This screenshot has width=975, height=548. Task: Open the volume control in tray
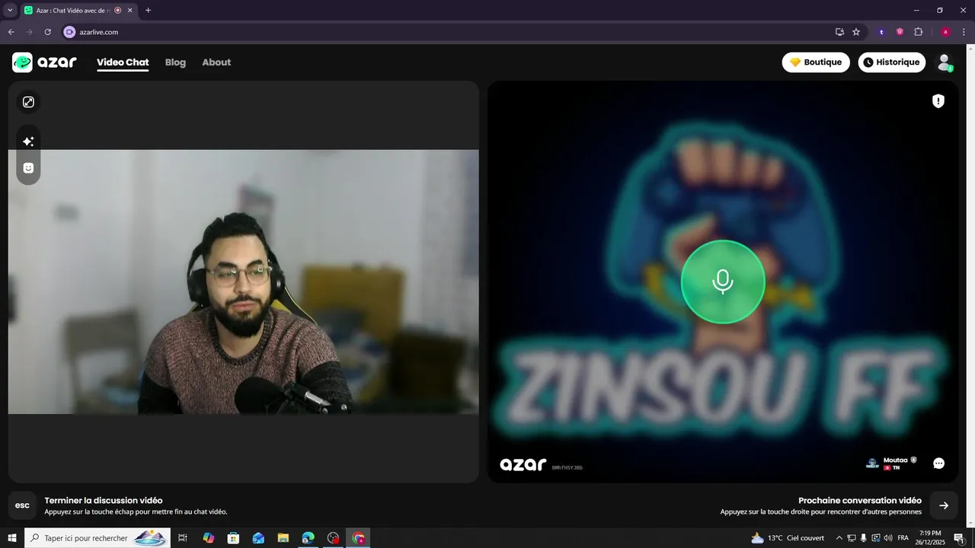tap(888, 538)
